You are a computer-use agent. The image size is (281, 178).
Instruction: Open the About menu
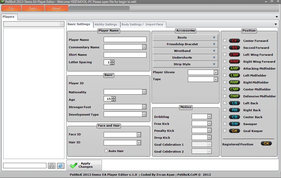pos(56,8)
